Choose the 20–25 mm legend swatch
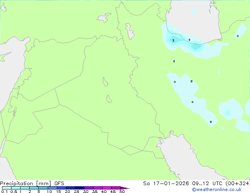 [x=71, y=188]
